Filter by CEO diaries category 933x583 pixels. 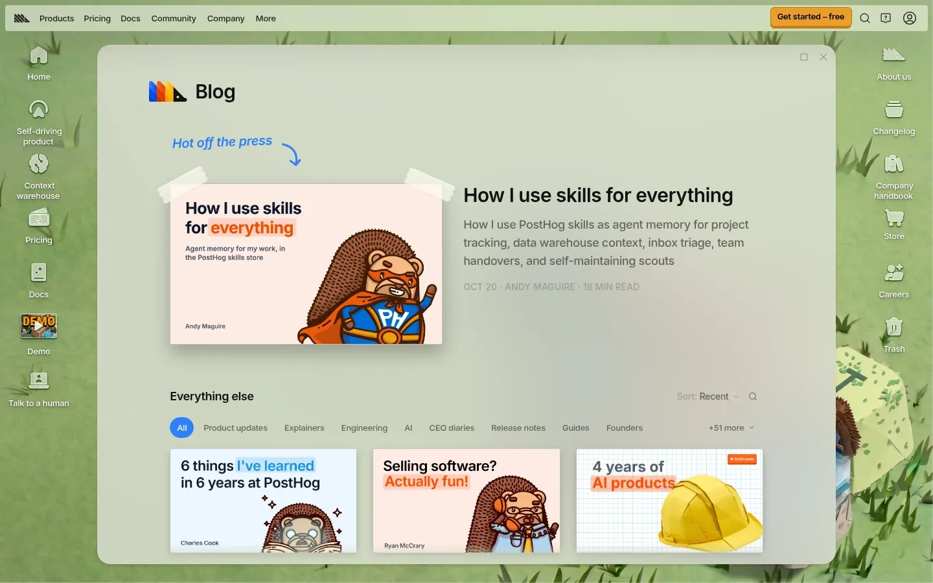point(452,428)
